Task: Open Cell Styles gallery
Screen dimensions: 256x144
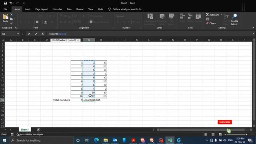Action: 171,19
